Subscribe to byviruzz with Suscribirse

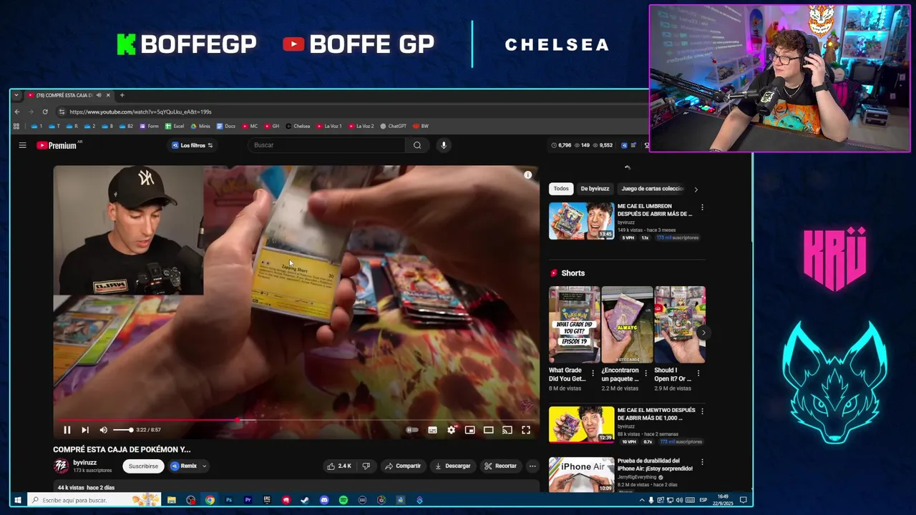coord(143,466)
